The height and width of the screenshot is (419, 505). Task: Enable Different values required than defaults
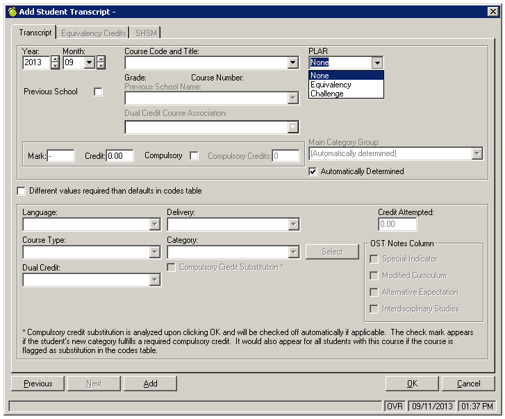(21, 191)
